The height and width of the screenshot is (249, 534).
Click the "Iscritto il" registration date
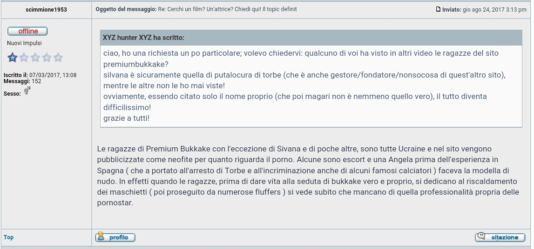click(x=40, y=75)
